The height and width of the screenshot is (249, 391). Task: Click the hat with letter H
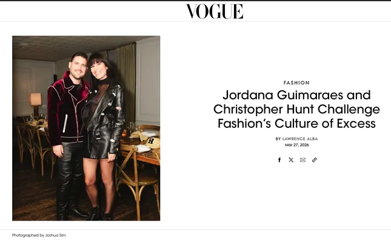click(153, 142)
